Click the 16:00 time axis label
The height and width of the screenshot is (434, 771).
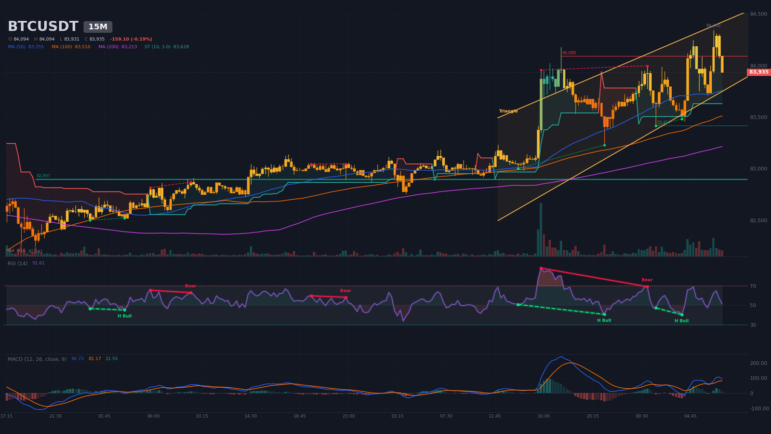pos(544,416)
